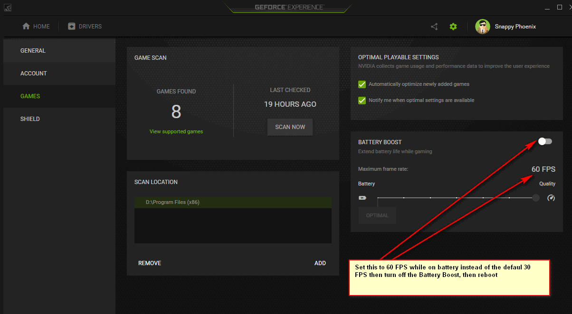Select the GAMES settings section
This screenshot has height=314, width=572.
[59, 96]
